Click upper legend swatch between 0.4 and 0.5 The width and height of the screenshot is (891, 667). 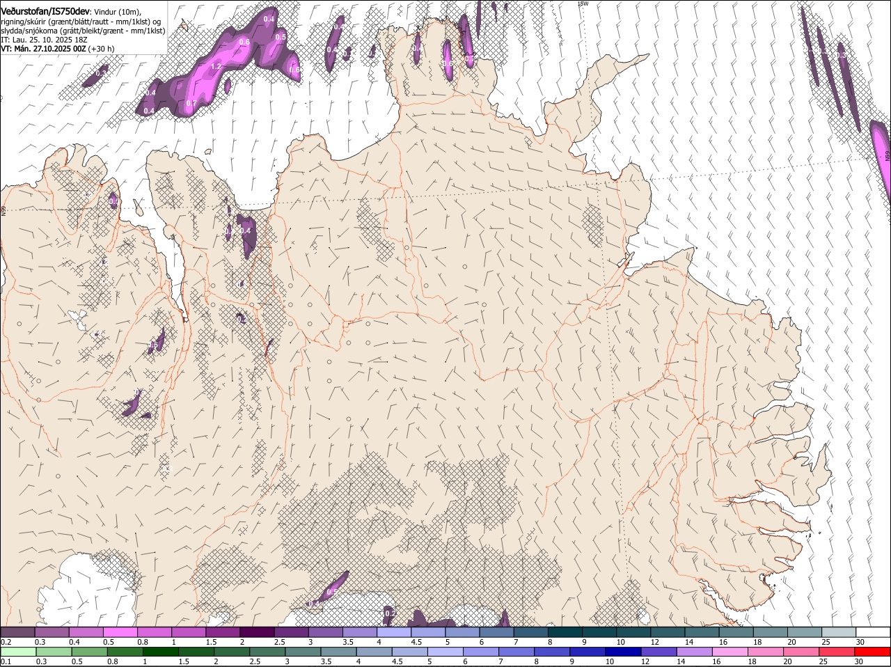86,631
